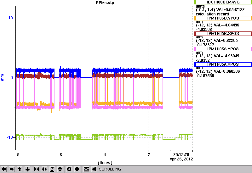Click the -4.93386 value under IPM1H05B.YPOS
252x173 pixels.
(x=204, y=29)
